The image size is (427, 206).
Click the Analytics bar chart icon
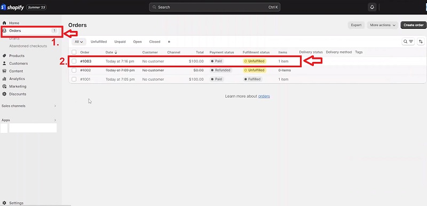(x=4, y=78)
